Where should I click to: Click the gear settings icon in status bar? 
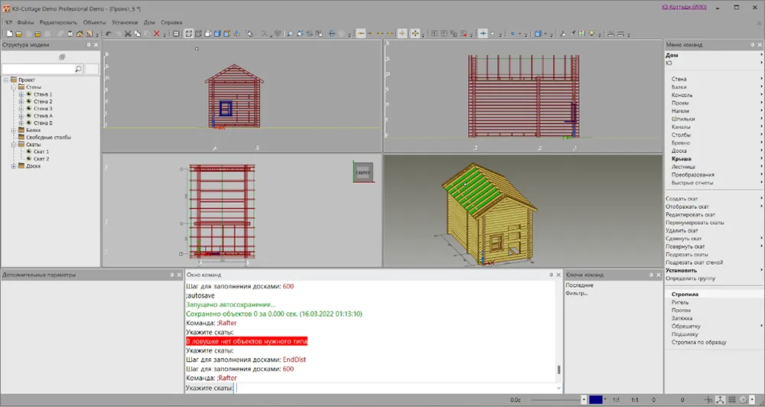coord(743,399)
